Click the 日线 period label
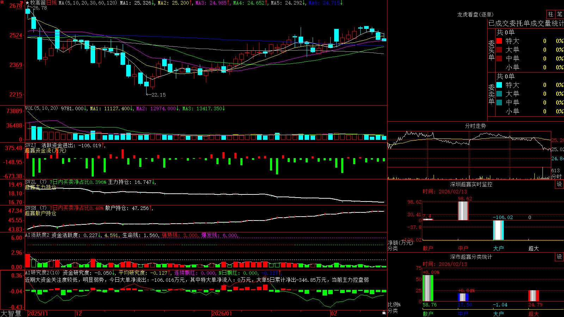Screen dimensions: 564x317 pos(51,3)
